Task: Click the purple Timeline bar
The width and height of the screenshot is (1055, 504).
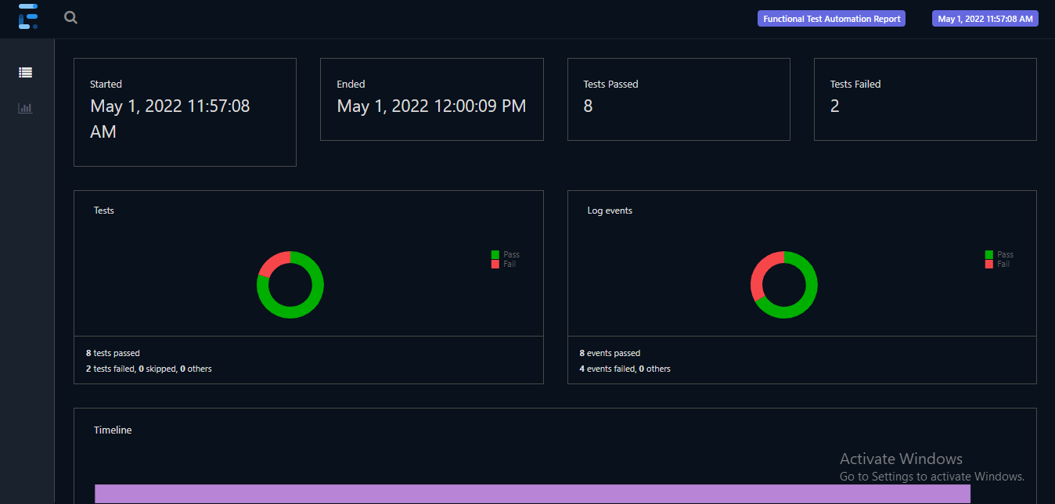Action: pyautogui.click(x=532, y=493)
